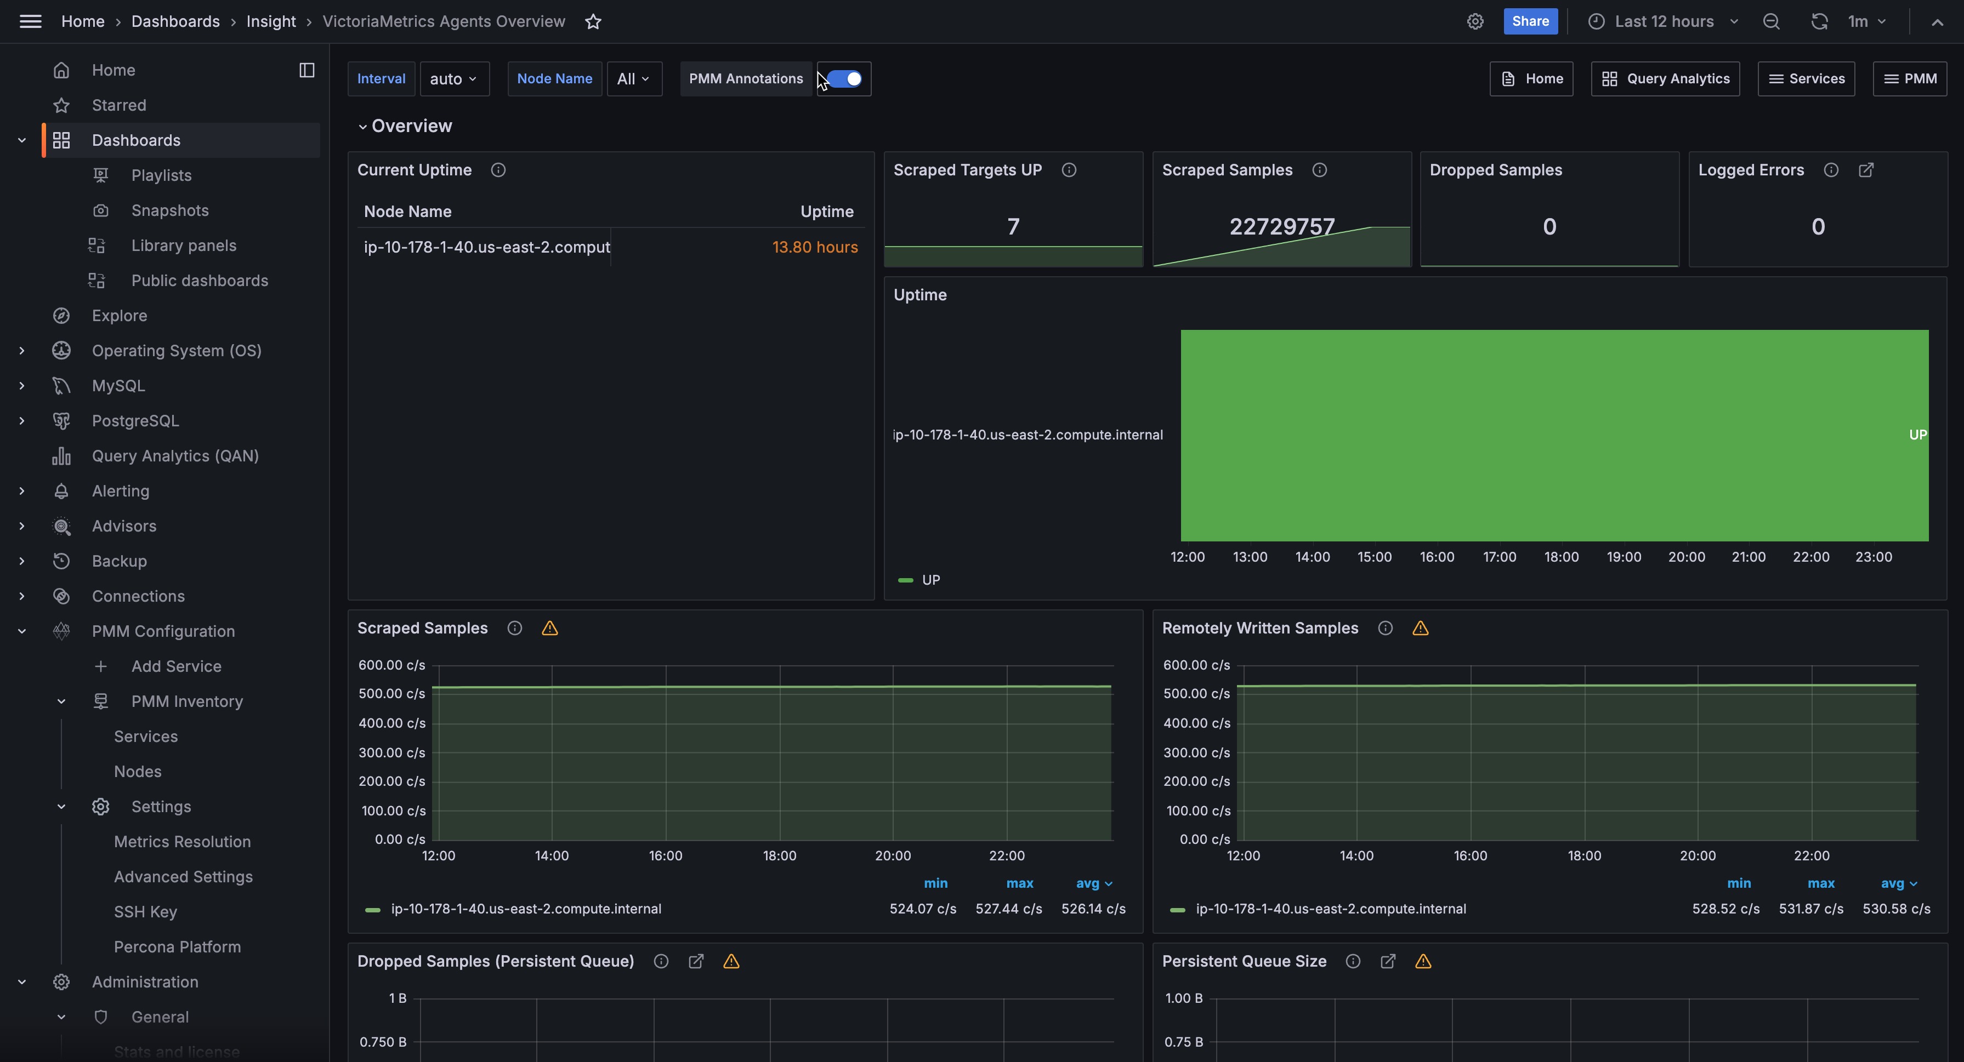Toggle PMM Annotations switch
Image resolution: width=1964 pixels, height=1062 pixels.
pyautogui.click(x=844, y=78)
